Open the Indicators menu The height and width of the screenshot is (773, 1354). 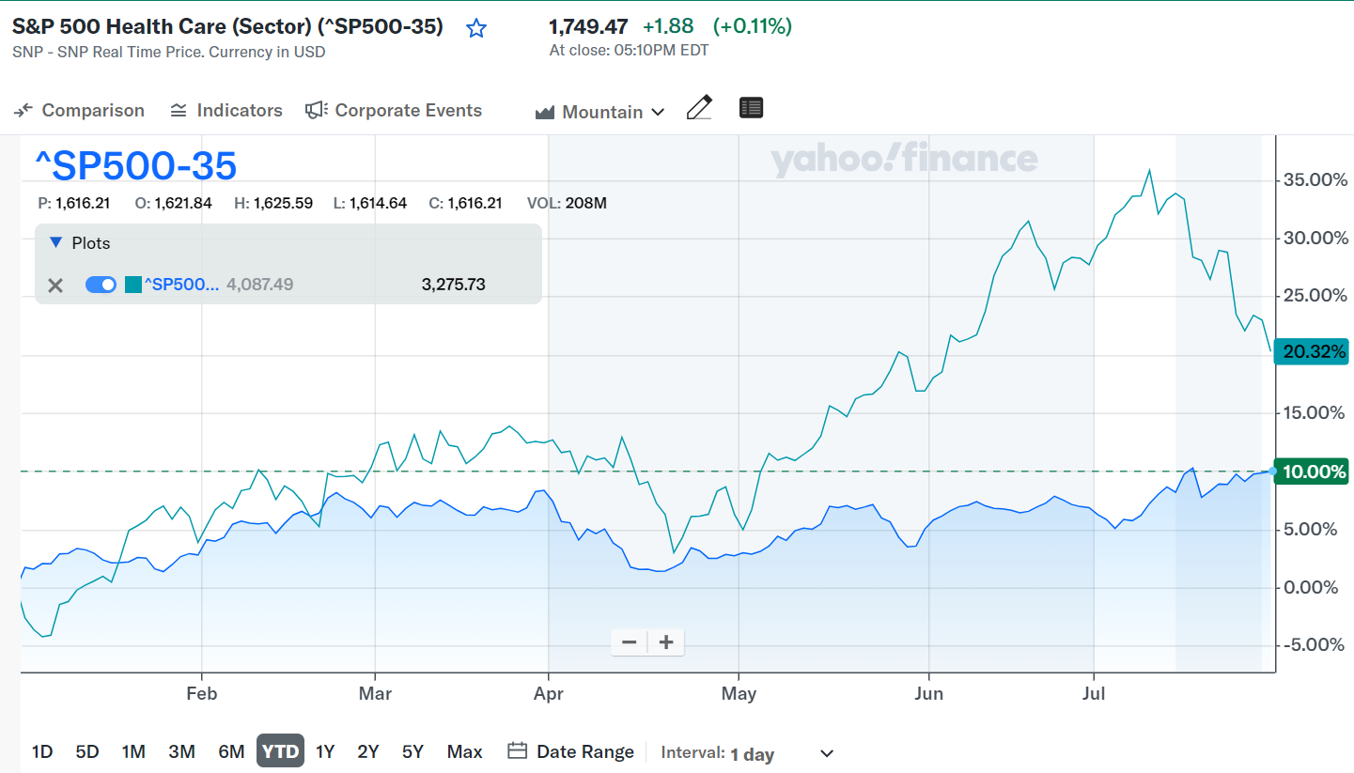pyautogui.click(x=226, y=111)
